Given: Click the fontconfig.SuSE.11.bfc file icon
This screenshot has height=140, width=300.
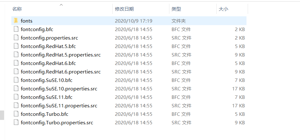Looking at the screenshot, I should (x=16, y=97).
